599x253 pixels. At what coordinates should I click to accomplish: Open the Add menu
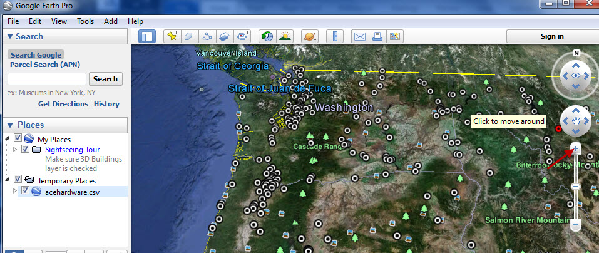(110, 21)
